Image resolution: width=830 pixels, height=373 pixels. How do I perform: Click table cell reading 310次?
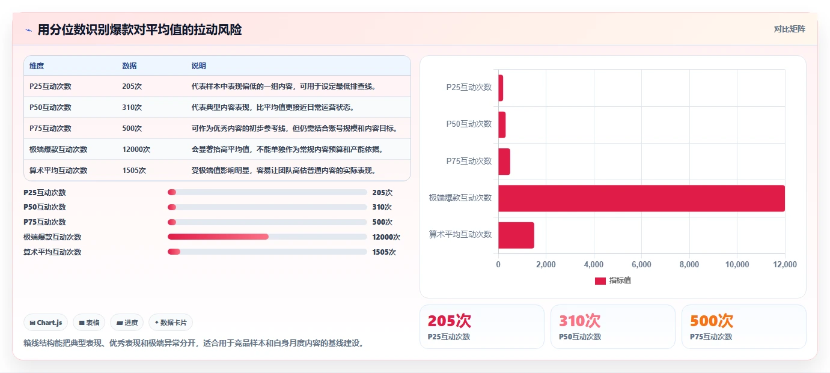tap(132, 107)
